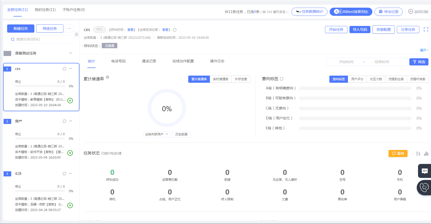This screenshot has width=431, height=224.
Task: Click the 呼出记录 button
Action: click(389, 12)
